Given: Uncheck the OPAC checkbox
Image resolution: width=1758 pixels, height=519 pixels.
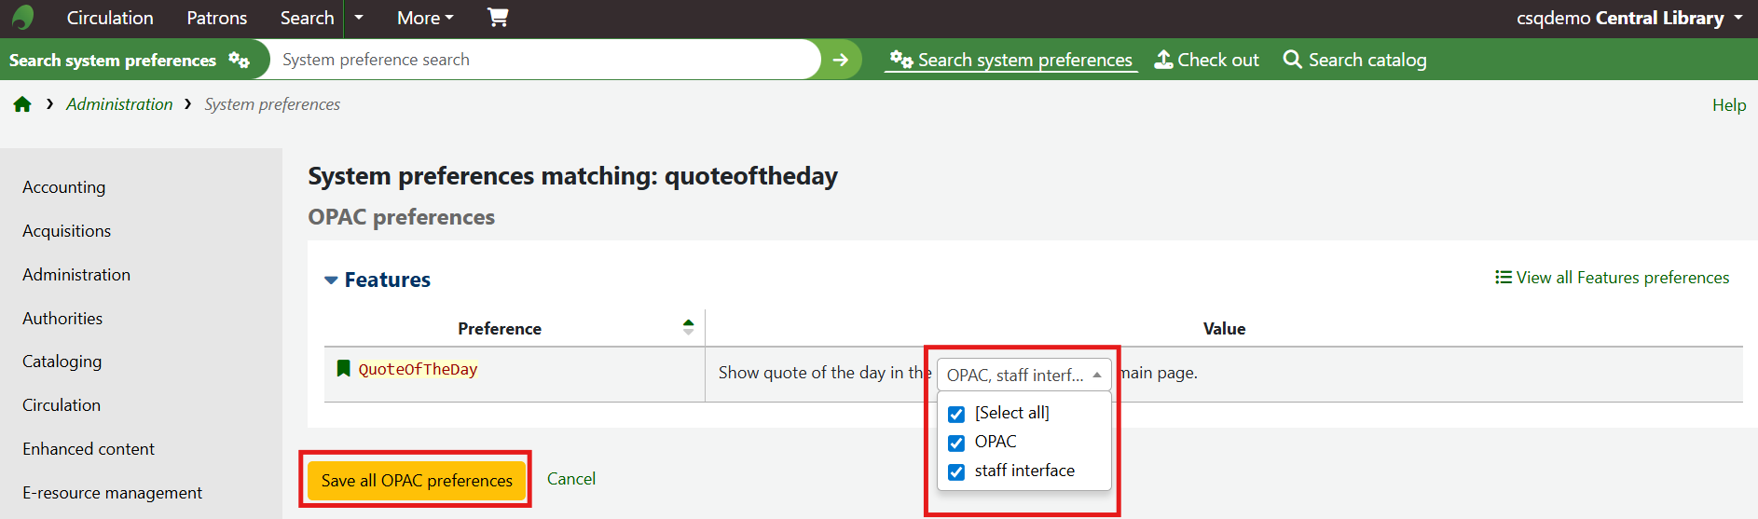Looking at the screenshot, I should pyautogui.click(x=956, y=443).
